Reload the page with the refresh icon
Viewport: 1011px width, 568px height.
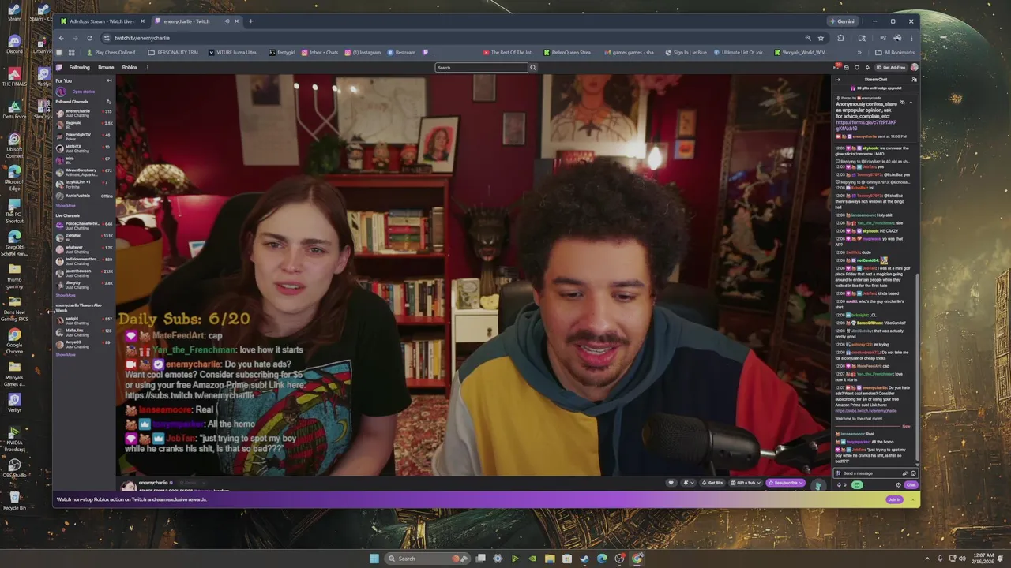click(x=89, y=38)
